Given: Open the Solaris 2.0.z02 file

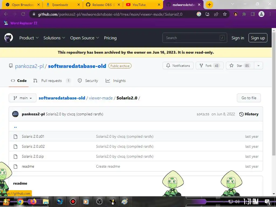Looking at the screenshot, I should click(x=33, y=146).
